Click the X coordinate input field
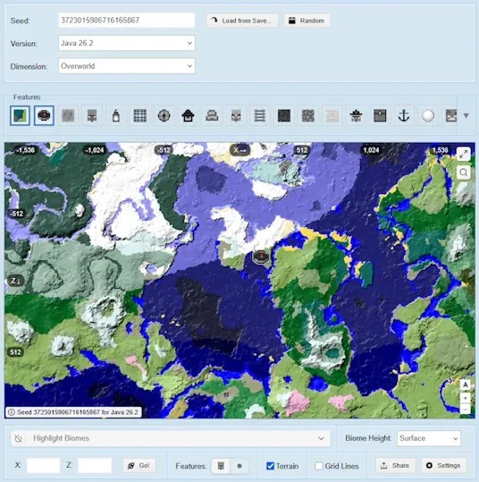Screen dimensions: 479x482 coord(43,465)
